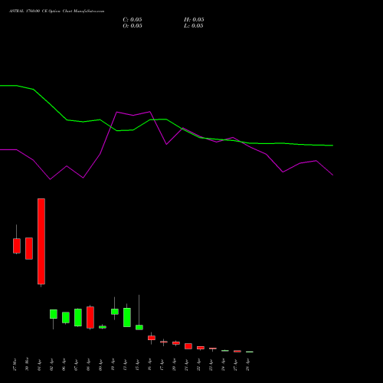383x383 pixels.
Task: Select the red 08 Apr candle
Action: coord(90,317)
